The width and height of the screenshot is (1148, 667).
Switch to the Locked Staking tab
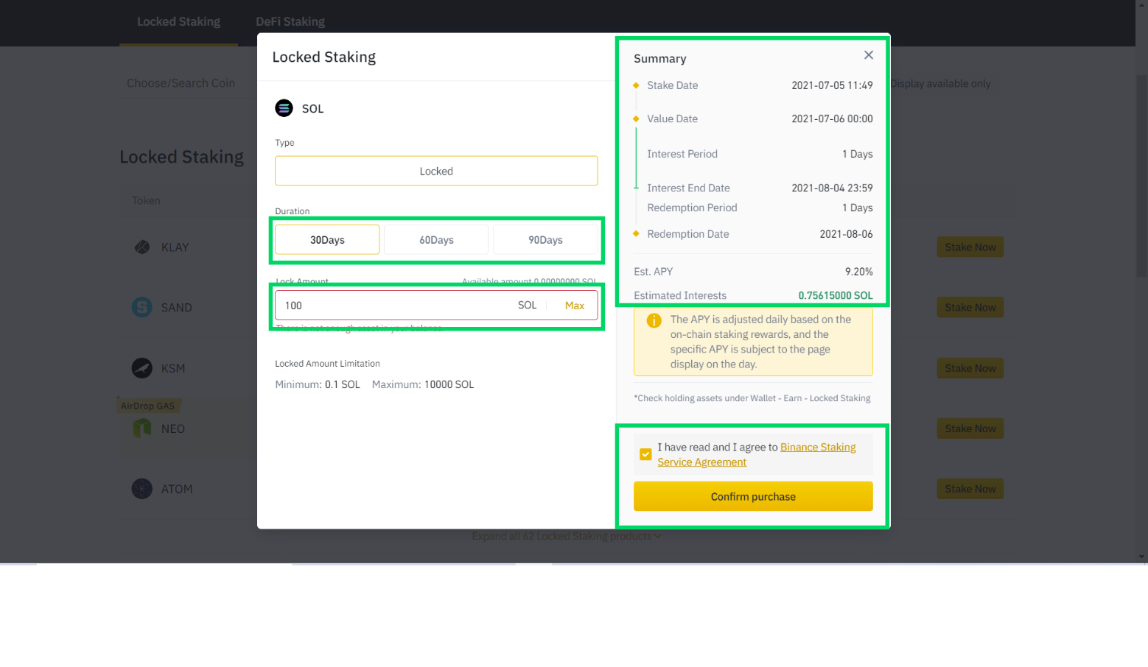coord(178,22)
